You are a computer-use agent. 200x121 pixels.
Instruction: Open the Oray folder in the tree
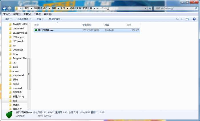(14, 54)
